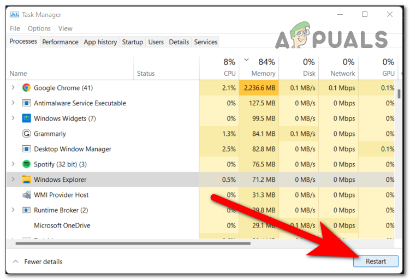The width and height of the screenshot is (410, 280).
Task: Sort by CPU column header
Action: pyautogui.click(x=219, y=68)
